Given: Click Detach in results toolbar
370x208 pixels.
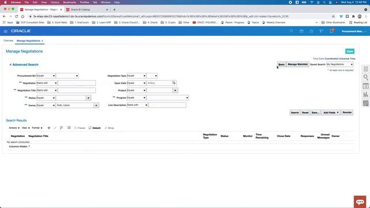Looking at the screenshot, I should [95, 128].
